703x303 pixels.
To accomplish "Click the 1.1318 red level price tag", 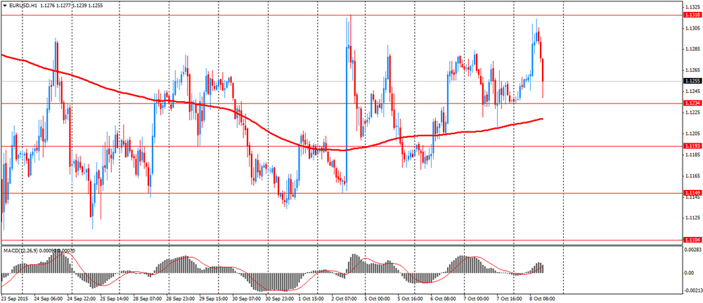I will [x=692, y=15].
